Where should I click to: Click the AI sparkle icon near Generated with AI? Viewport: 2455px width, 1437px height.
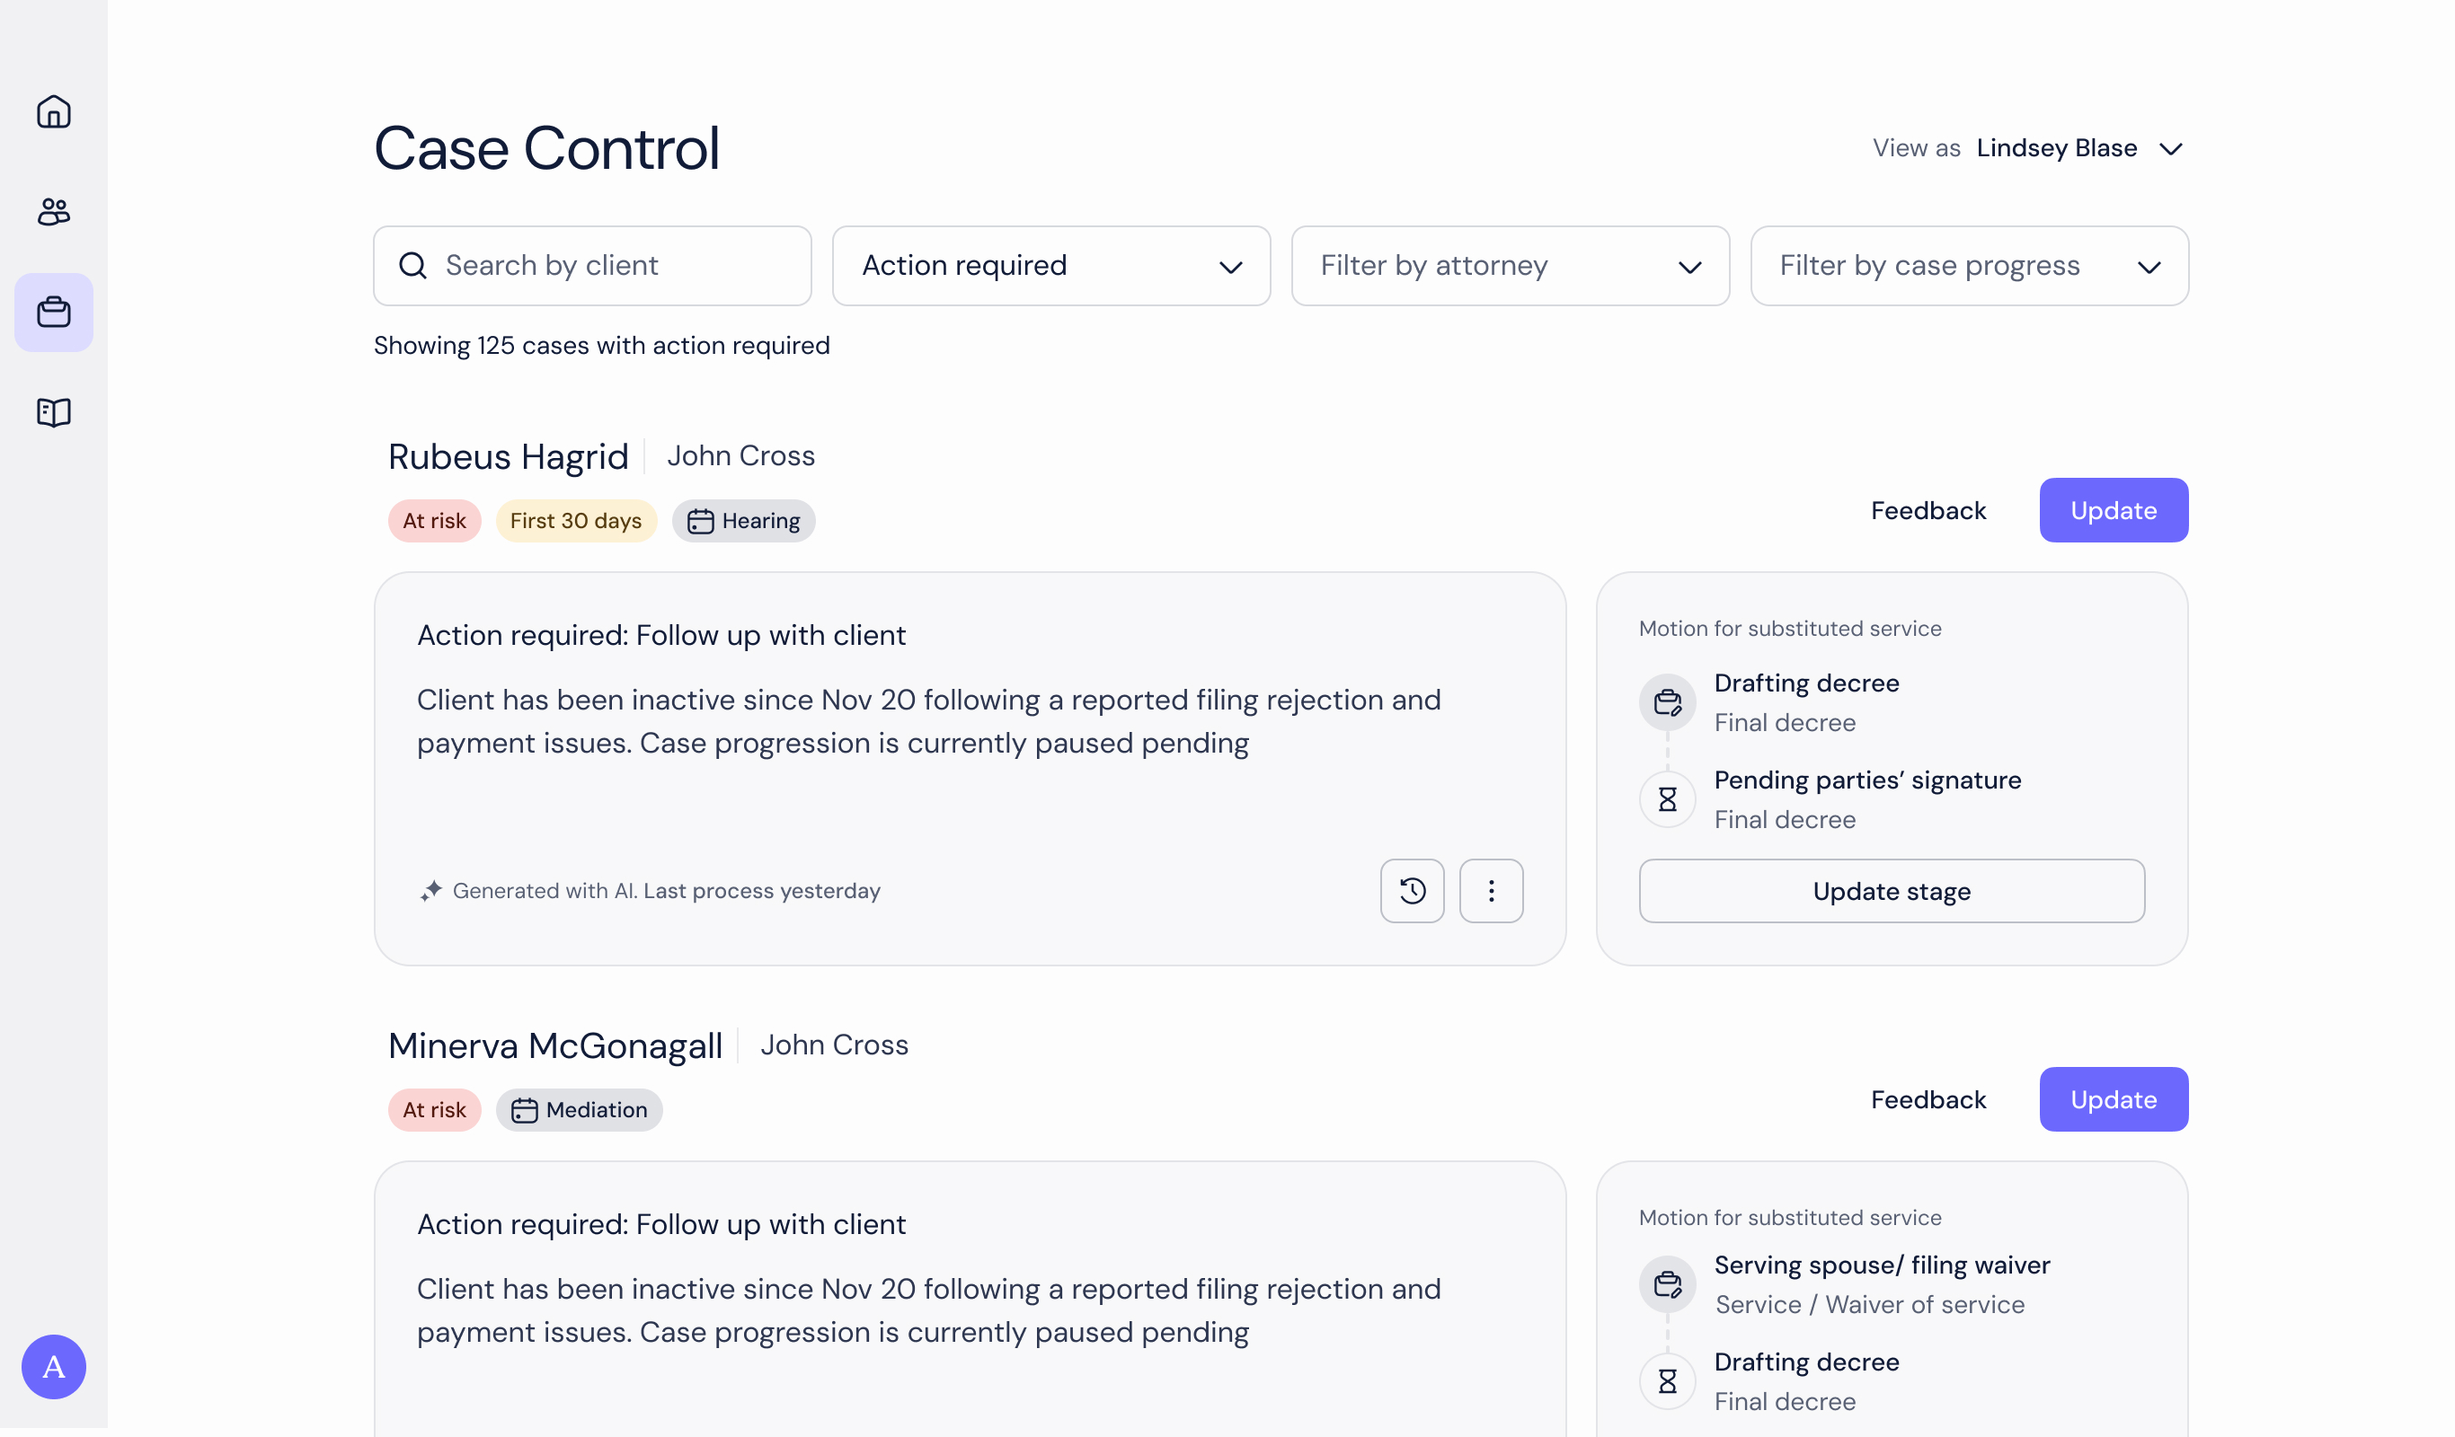[x=430, y=891]
